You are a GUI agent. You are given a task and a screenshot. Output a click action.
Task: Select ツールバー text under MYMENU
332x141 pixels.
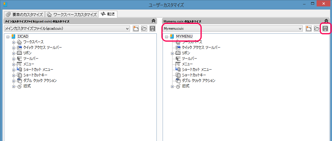(x=189, y=59)
